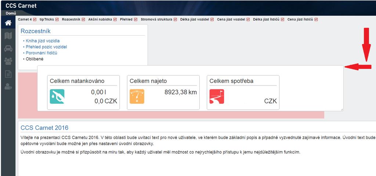Open the car vehicles sidebar icon
This screenshot has height=176, width=376.
[8, 49]
